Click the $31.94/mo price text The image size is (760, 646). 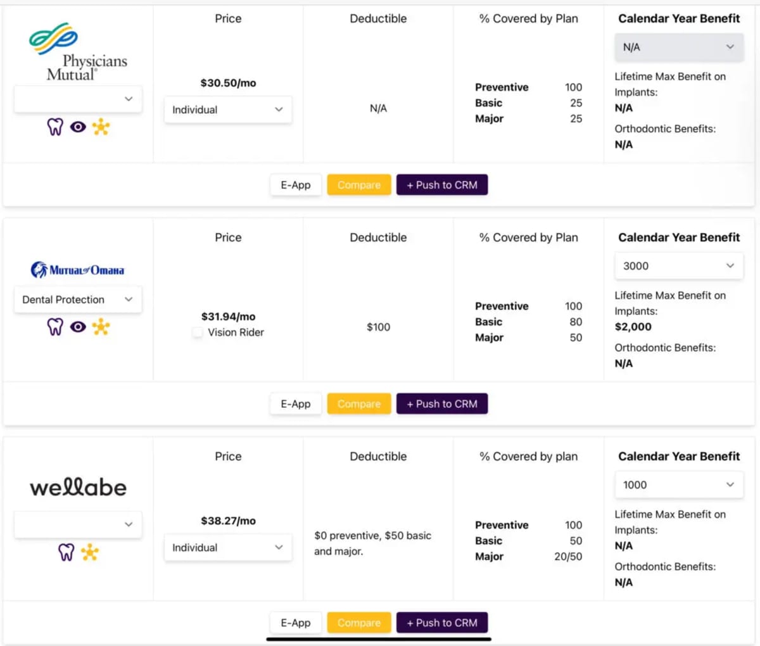pos(228,317)
